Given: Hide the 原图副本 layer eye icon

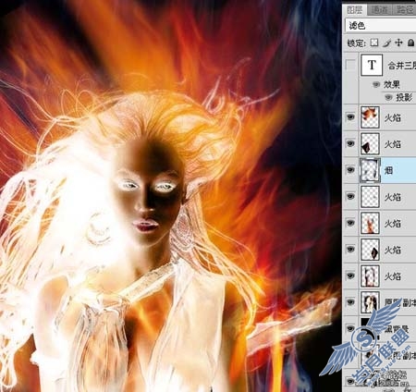Looking at the screenshot, I should tap(350, 302).
